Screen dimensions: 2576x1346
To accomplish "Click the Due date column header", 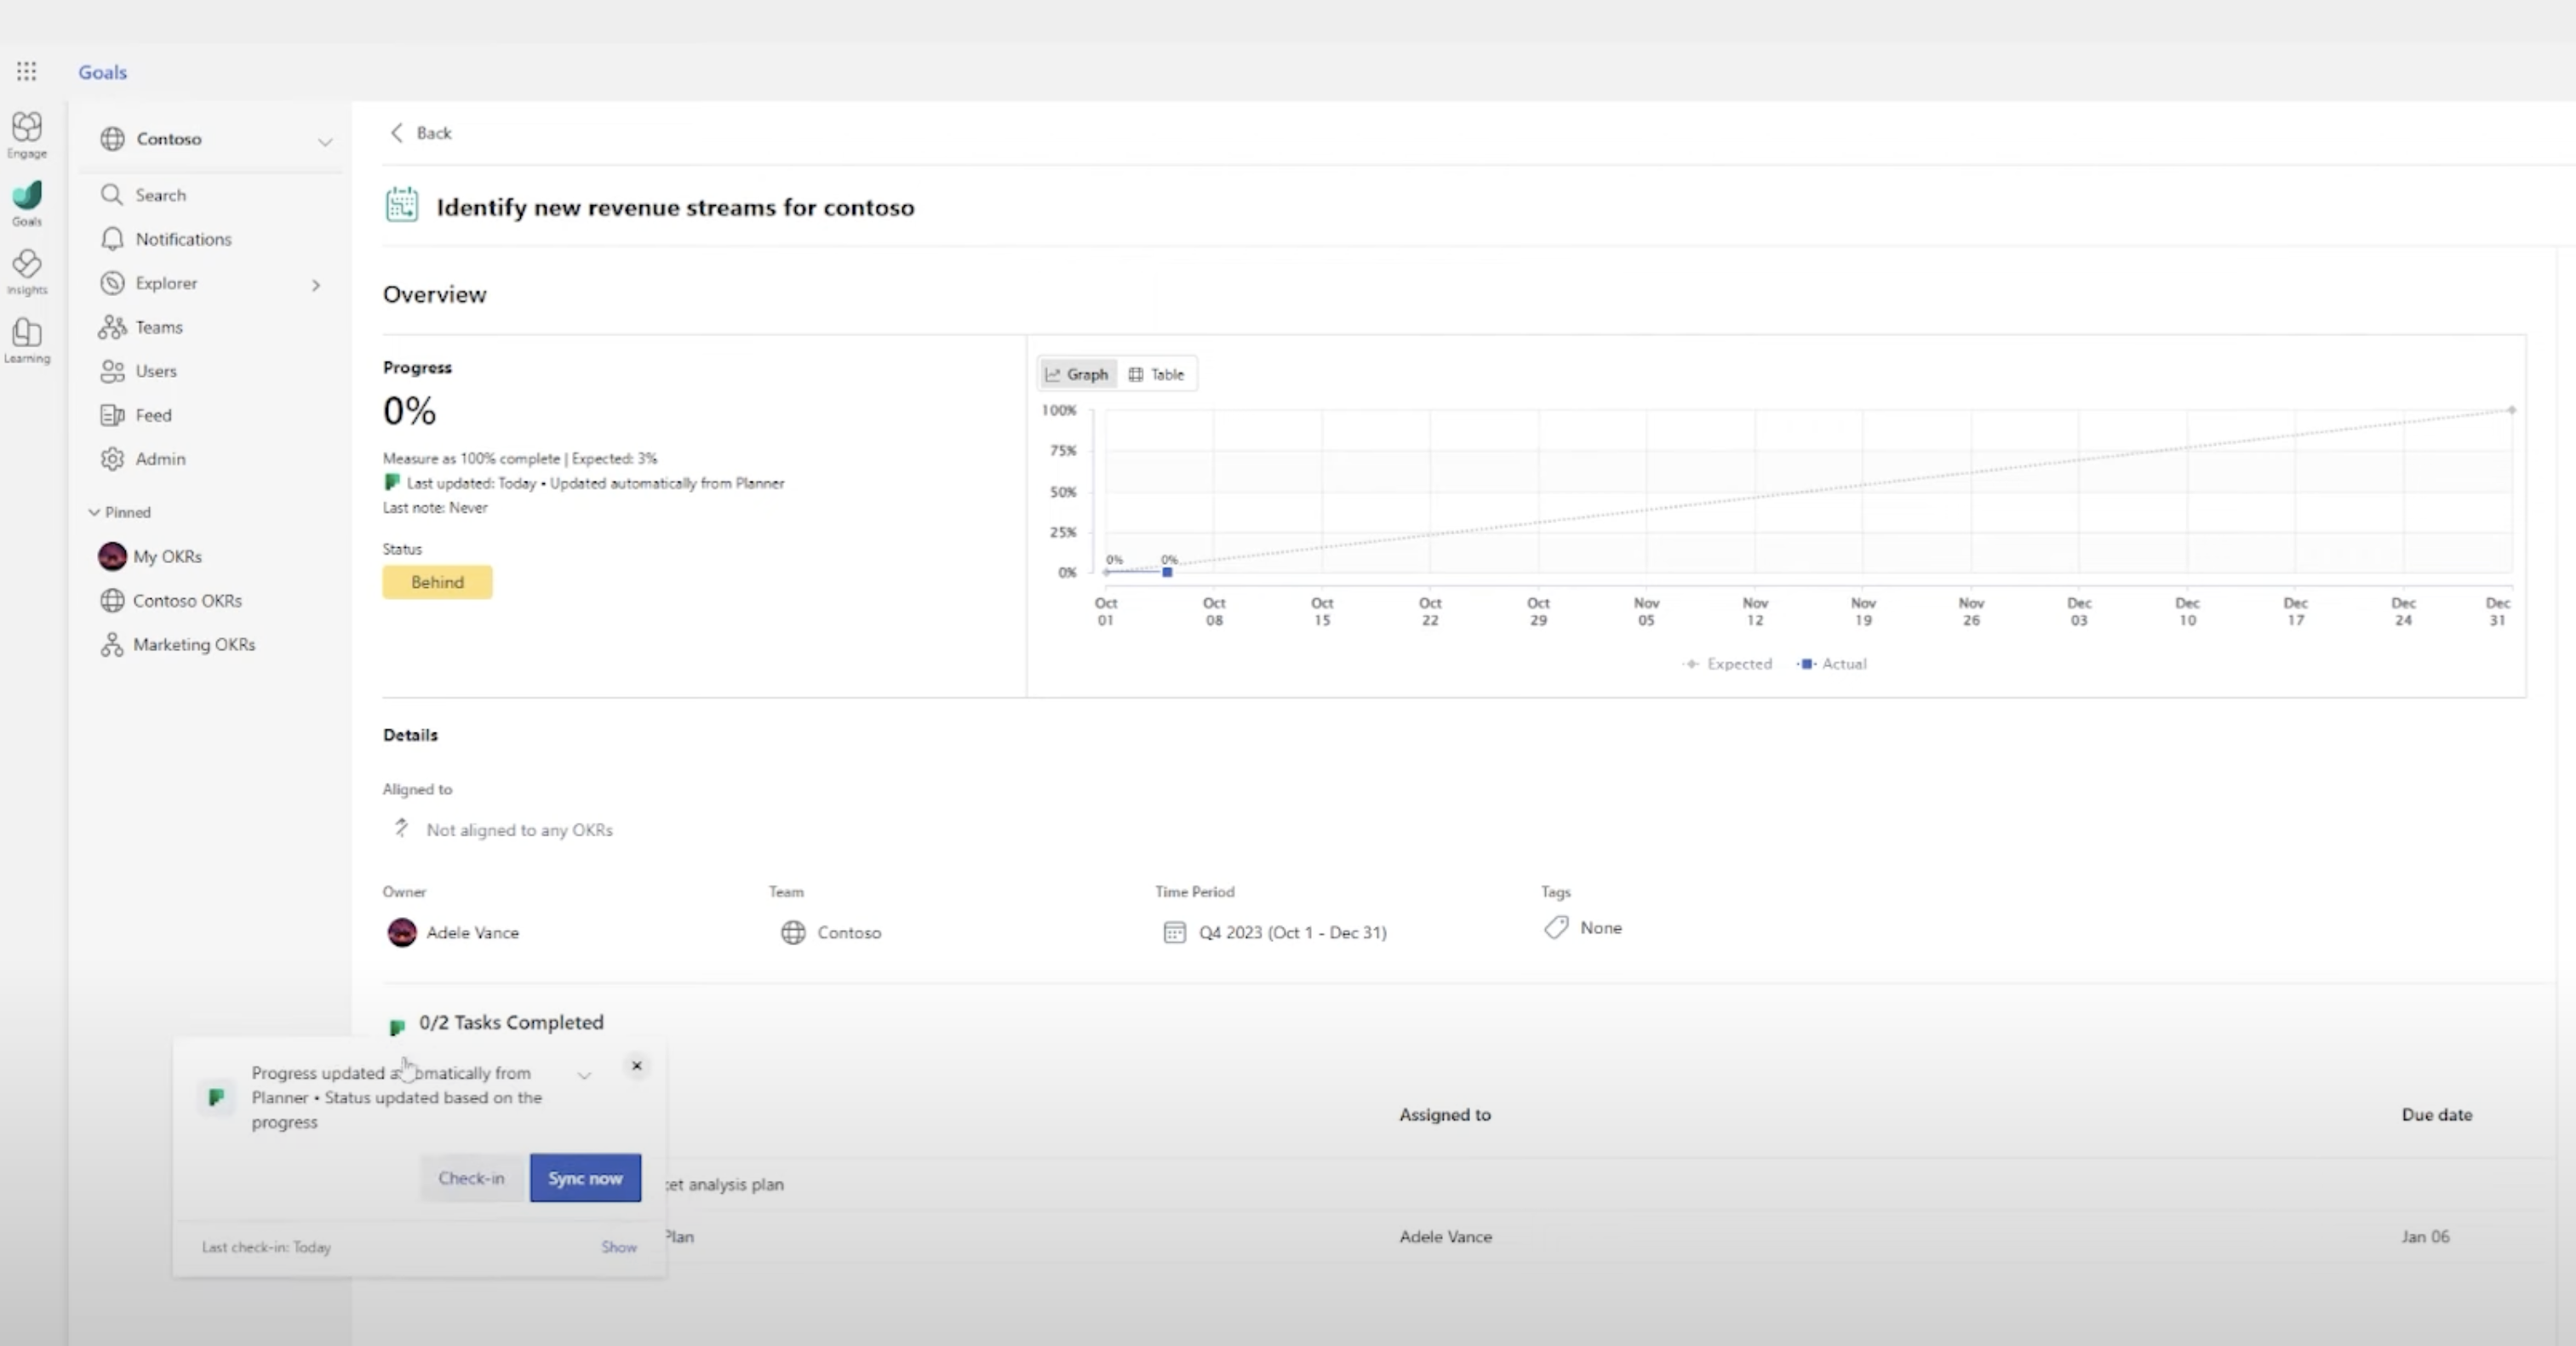I will point(2437,1115).
